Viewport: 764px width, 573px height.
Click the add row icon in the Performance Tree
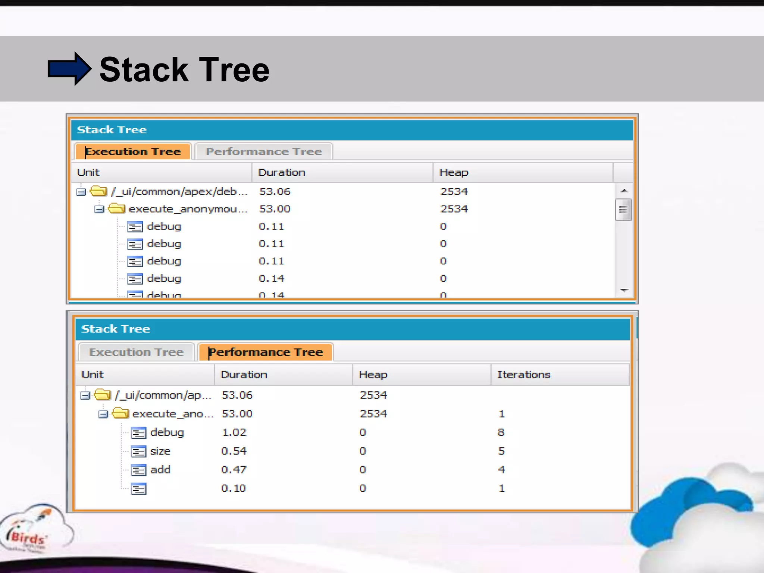(139, 470)
